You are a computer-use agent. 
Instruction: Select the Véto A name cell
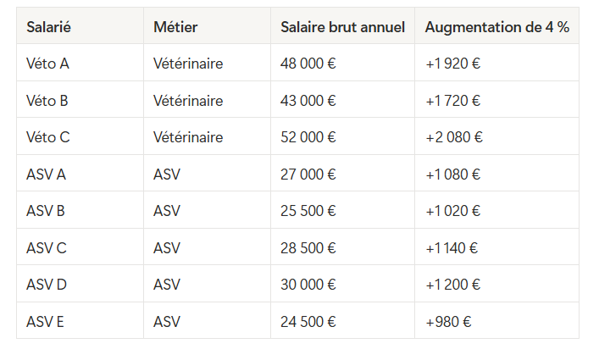click(80, 63)
